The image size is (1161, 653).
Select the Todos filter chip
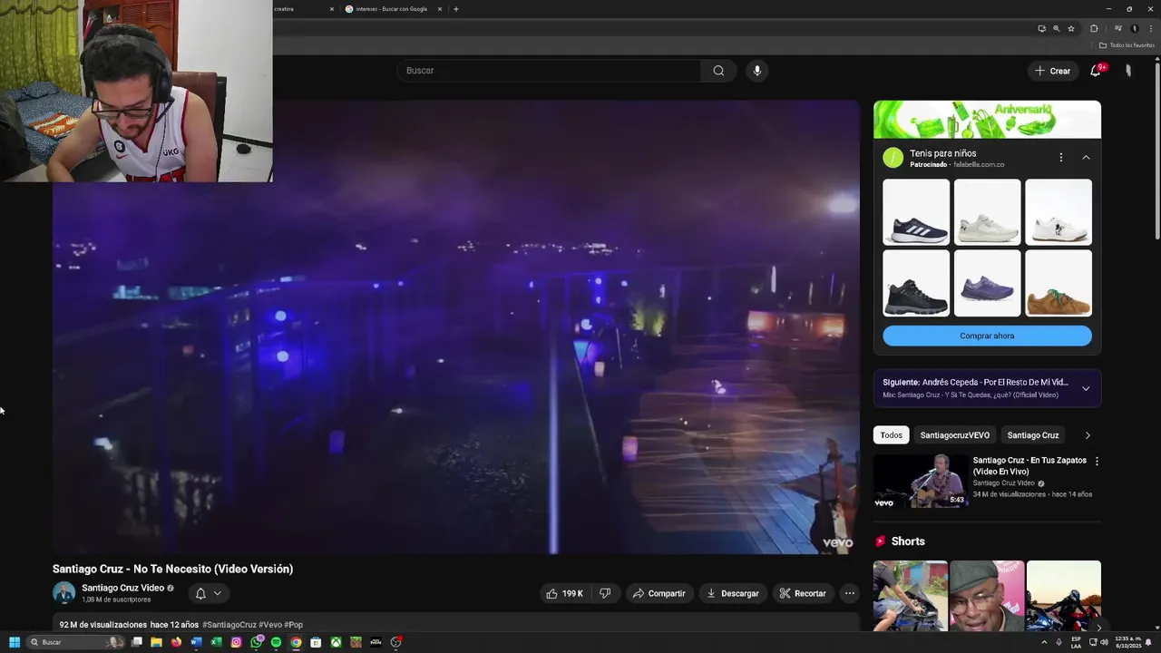(x=892, y=435)
